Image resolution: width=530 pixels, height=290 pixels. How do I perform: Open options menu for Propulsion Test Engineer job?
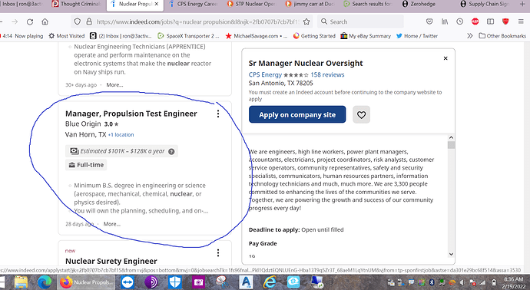tap(218, 114)
